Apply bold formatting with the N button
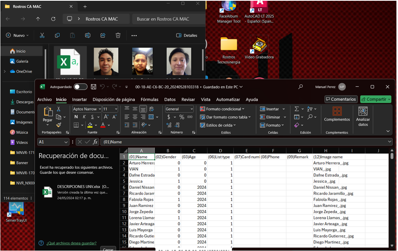This screenshot has width=398, height=251. click(x=76, y=117)
